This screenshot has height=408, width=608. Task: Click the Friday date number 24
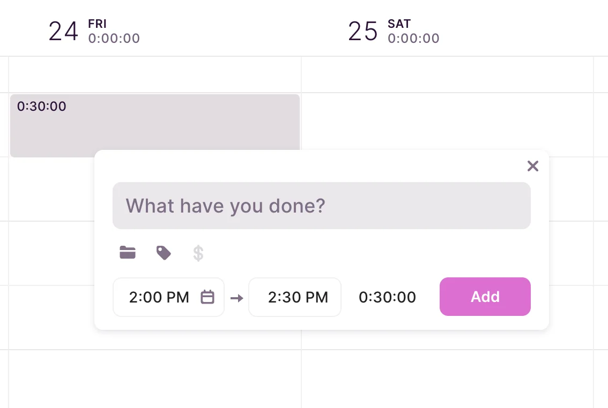click(x=64, y=32)
